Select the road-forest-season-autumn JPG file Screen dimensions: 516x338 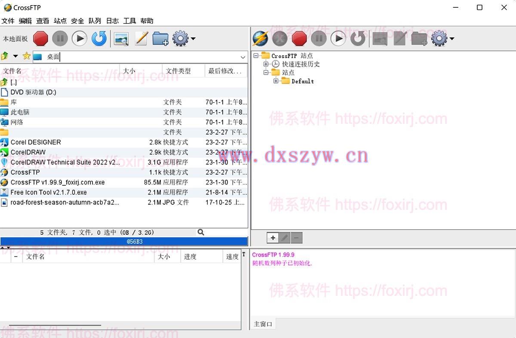tap(124, 202)
